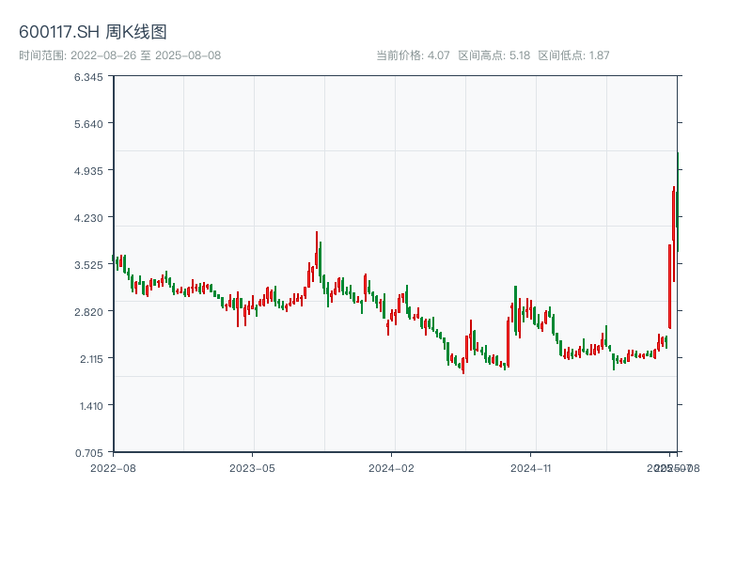752x564 pixels.
Task: Select the 2024-11 x-axis date marker
Action: click(532, 467)
